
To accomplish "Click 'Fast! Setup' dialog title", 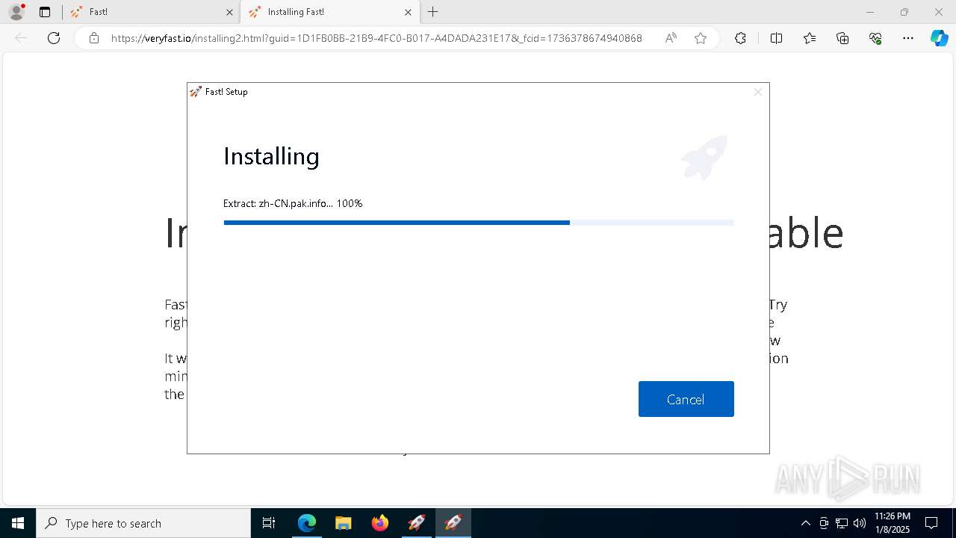I will pos(226,92).
